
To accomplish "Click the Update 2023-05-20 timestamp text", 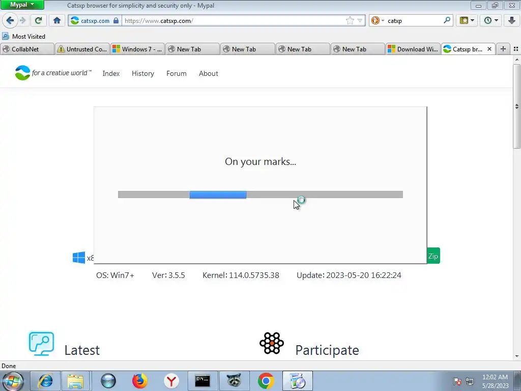I will pos(349,275).
